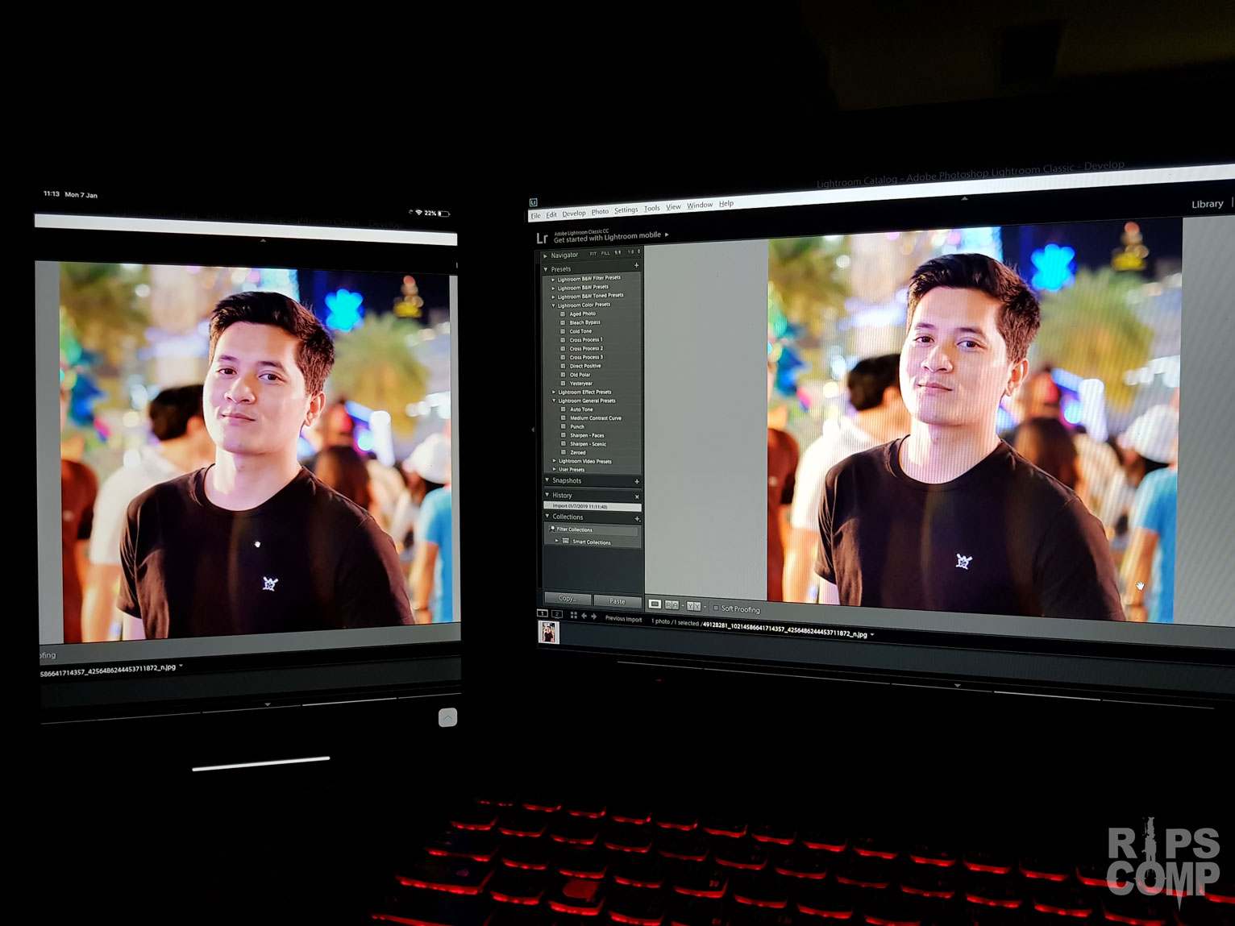This screenshot has width=1235, height=926.
Task: Collapse the History panel
Action: click(x=547, y=496)
